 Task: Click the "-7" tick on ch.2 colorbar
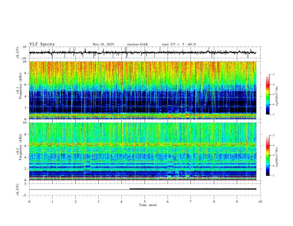pos(273,176)
